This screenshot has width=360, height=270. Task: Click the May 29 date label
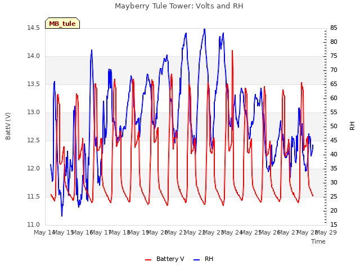click(326, 232)
